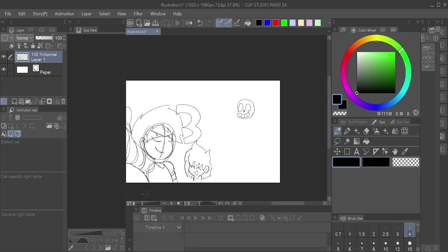
Task: Select the transparent color swatch below the tools
Action: click(406, 162)
